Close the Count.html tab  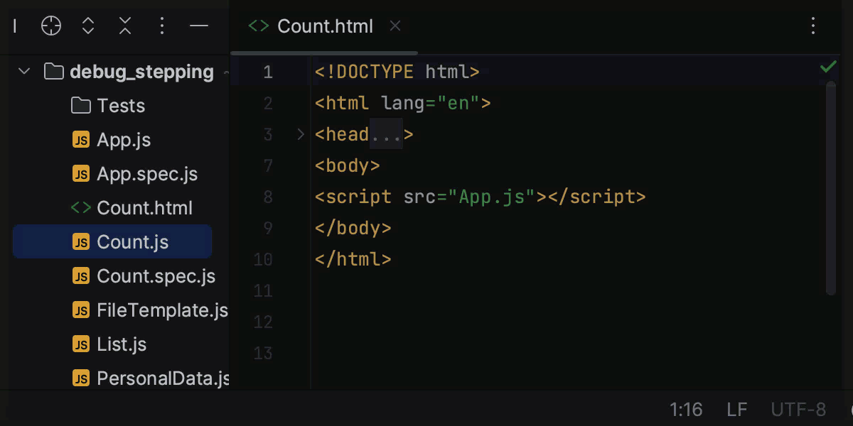[x=395, y=26]
